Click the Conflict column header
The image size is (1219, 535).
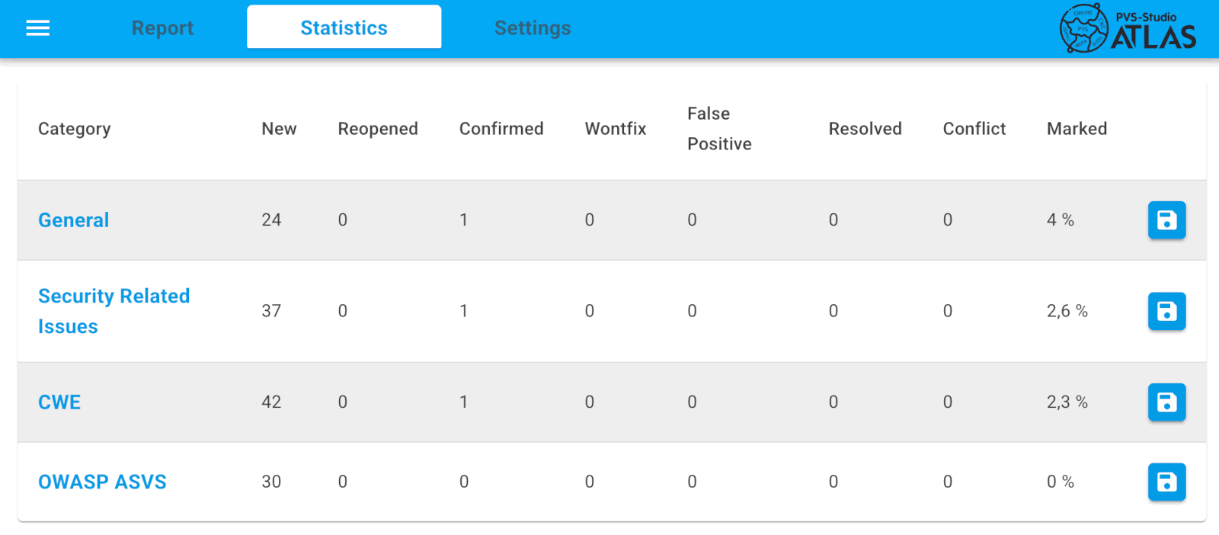(x=974, y=129)
